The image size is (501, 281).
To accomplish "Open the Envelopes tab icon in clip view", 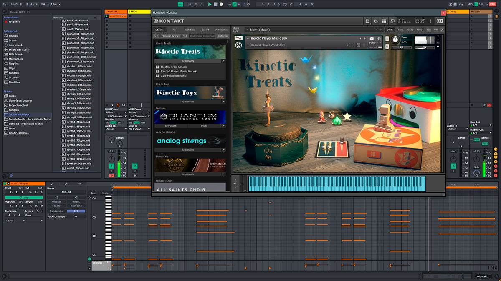I will point(66,184).
